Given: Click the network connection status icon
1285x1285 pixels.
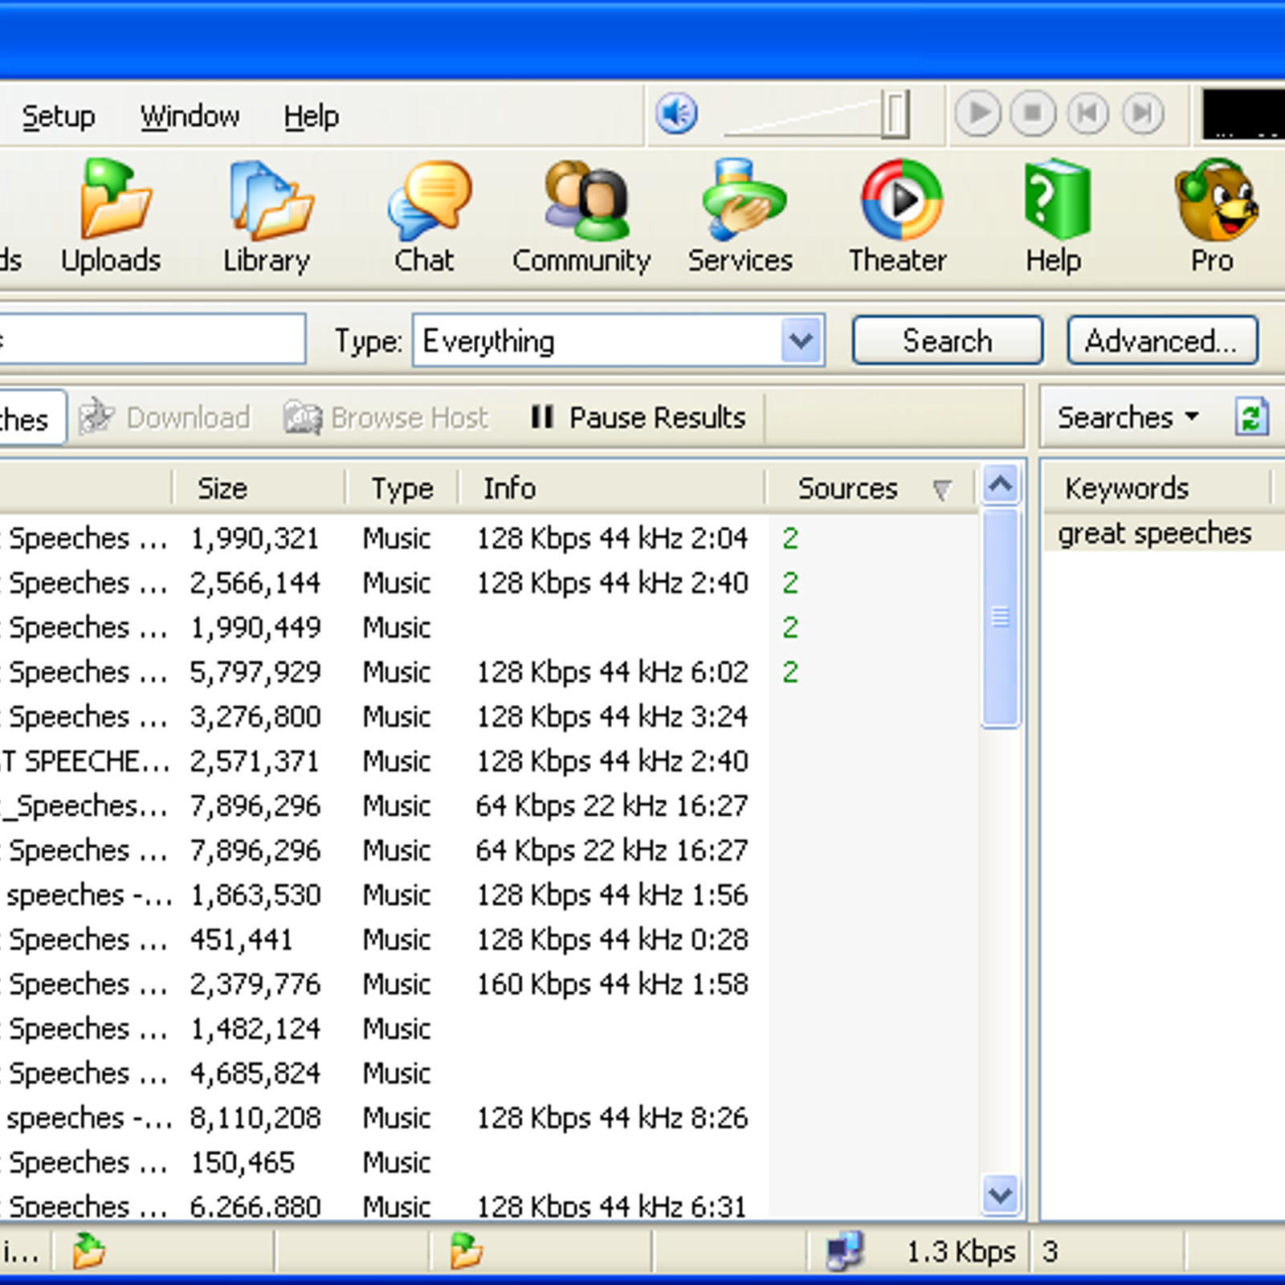Looking at the screenshot, I should pos(843,1251).
